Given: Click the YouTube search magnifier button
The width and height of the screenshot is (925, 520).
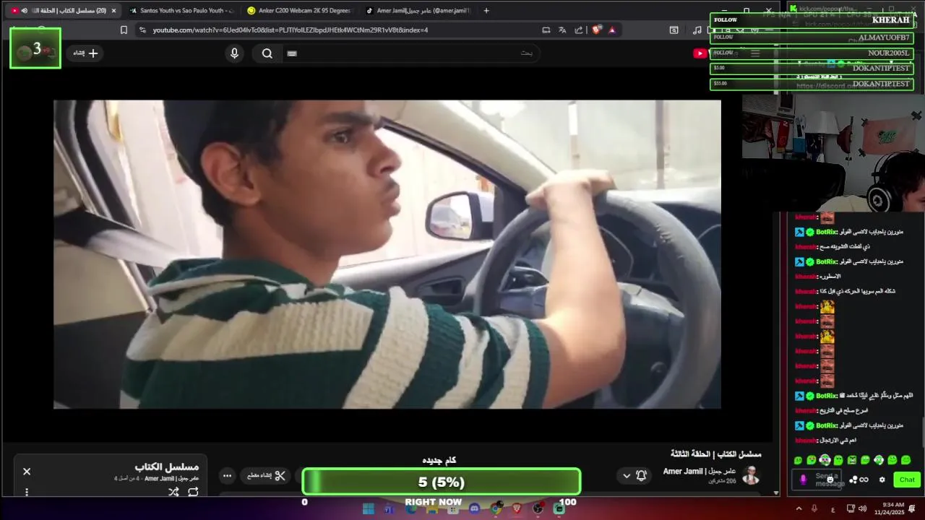Looking at the screenshot, I should (267, 53).
